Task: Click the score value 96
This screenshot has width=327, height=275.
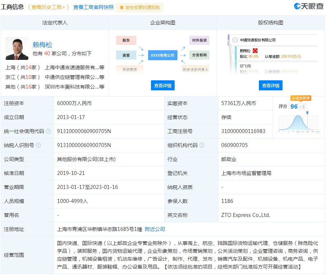Action: [294, 106]
